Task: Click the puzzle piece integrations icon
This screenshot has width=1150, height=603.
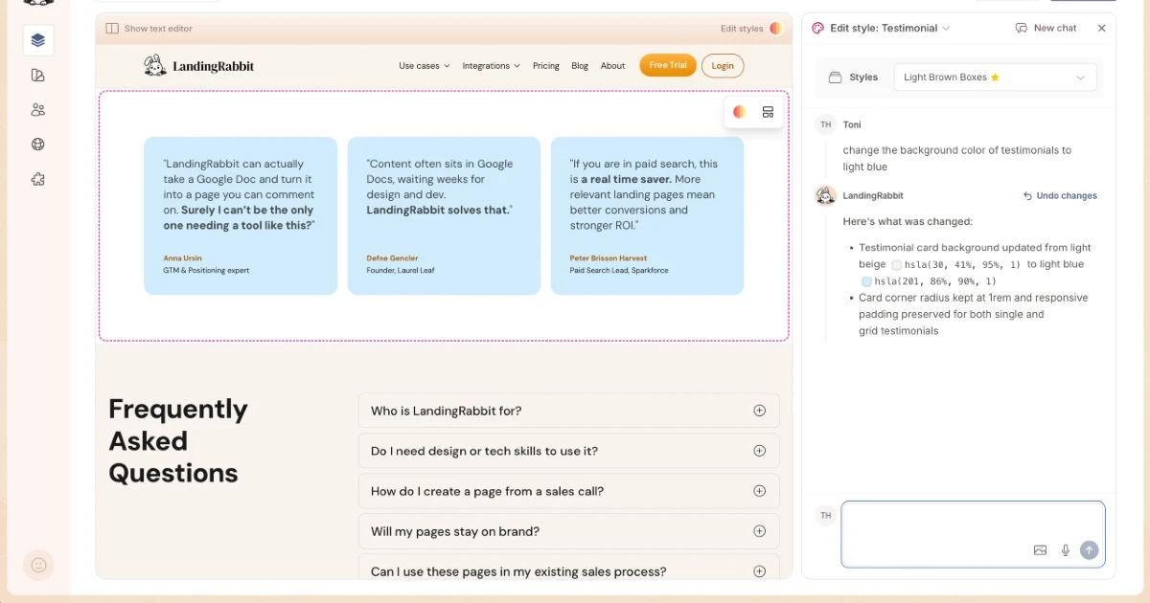Action: click(38, 179)
